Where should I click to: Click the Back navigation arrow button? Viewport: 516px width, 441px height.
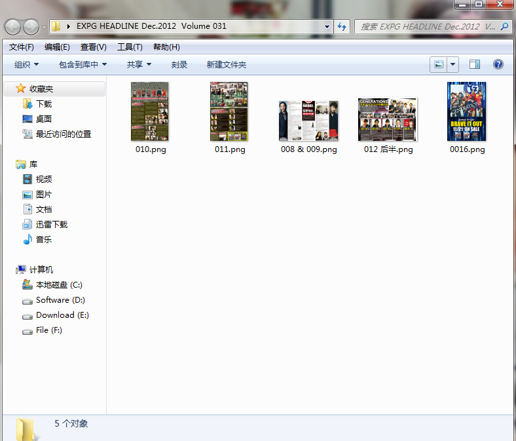tap(13, 27)
